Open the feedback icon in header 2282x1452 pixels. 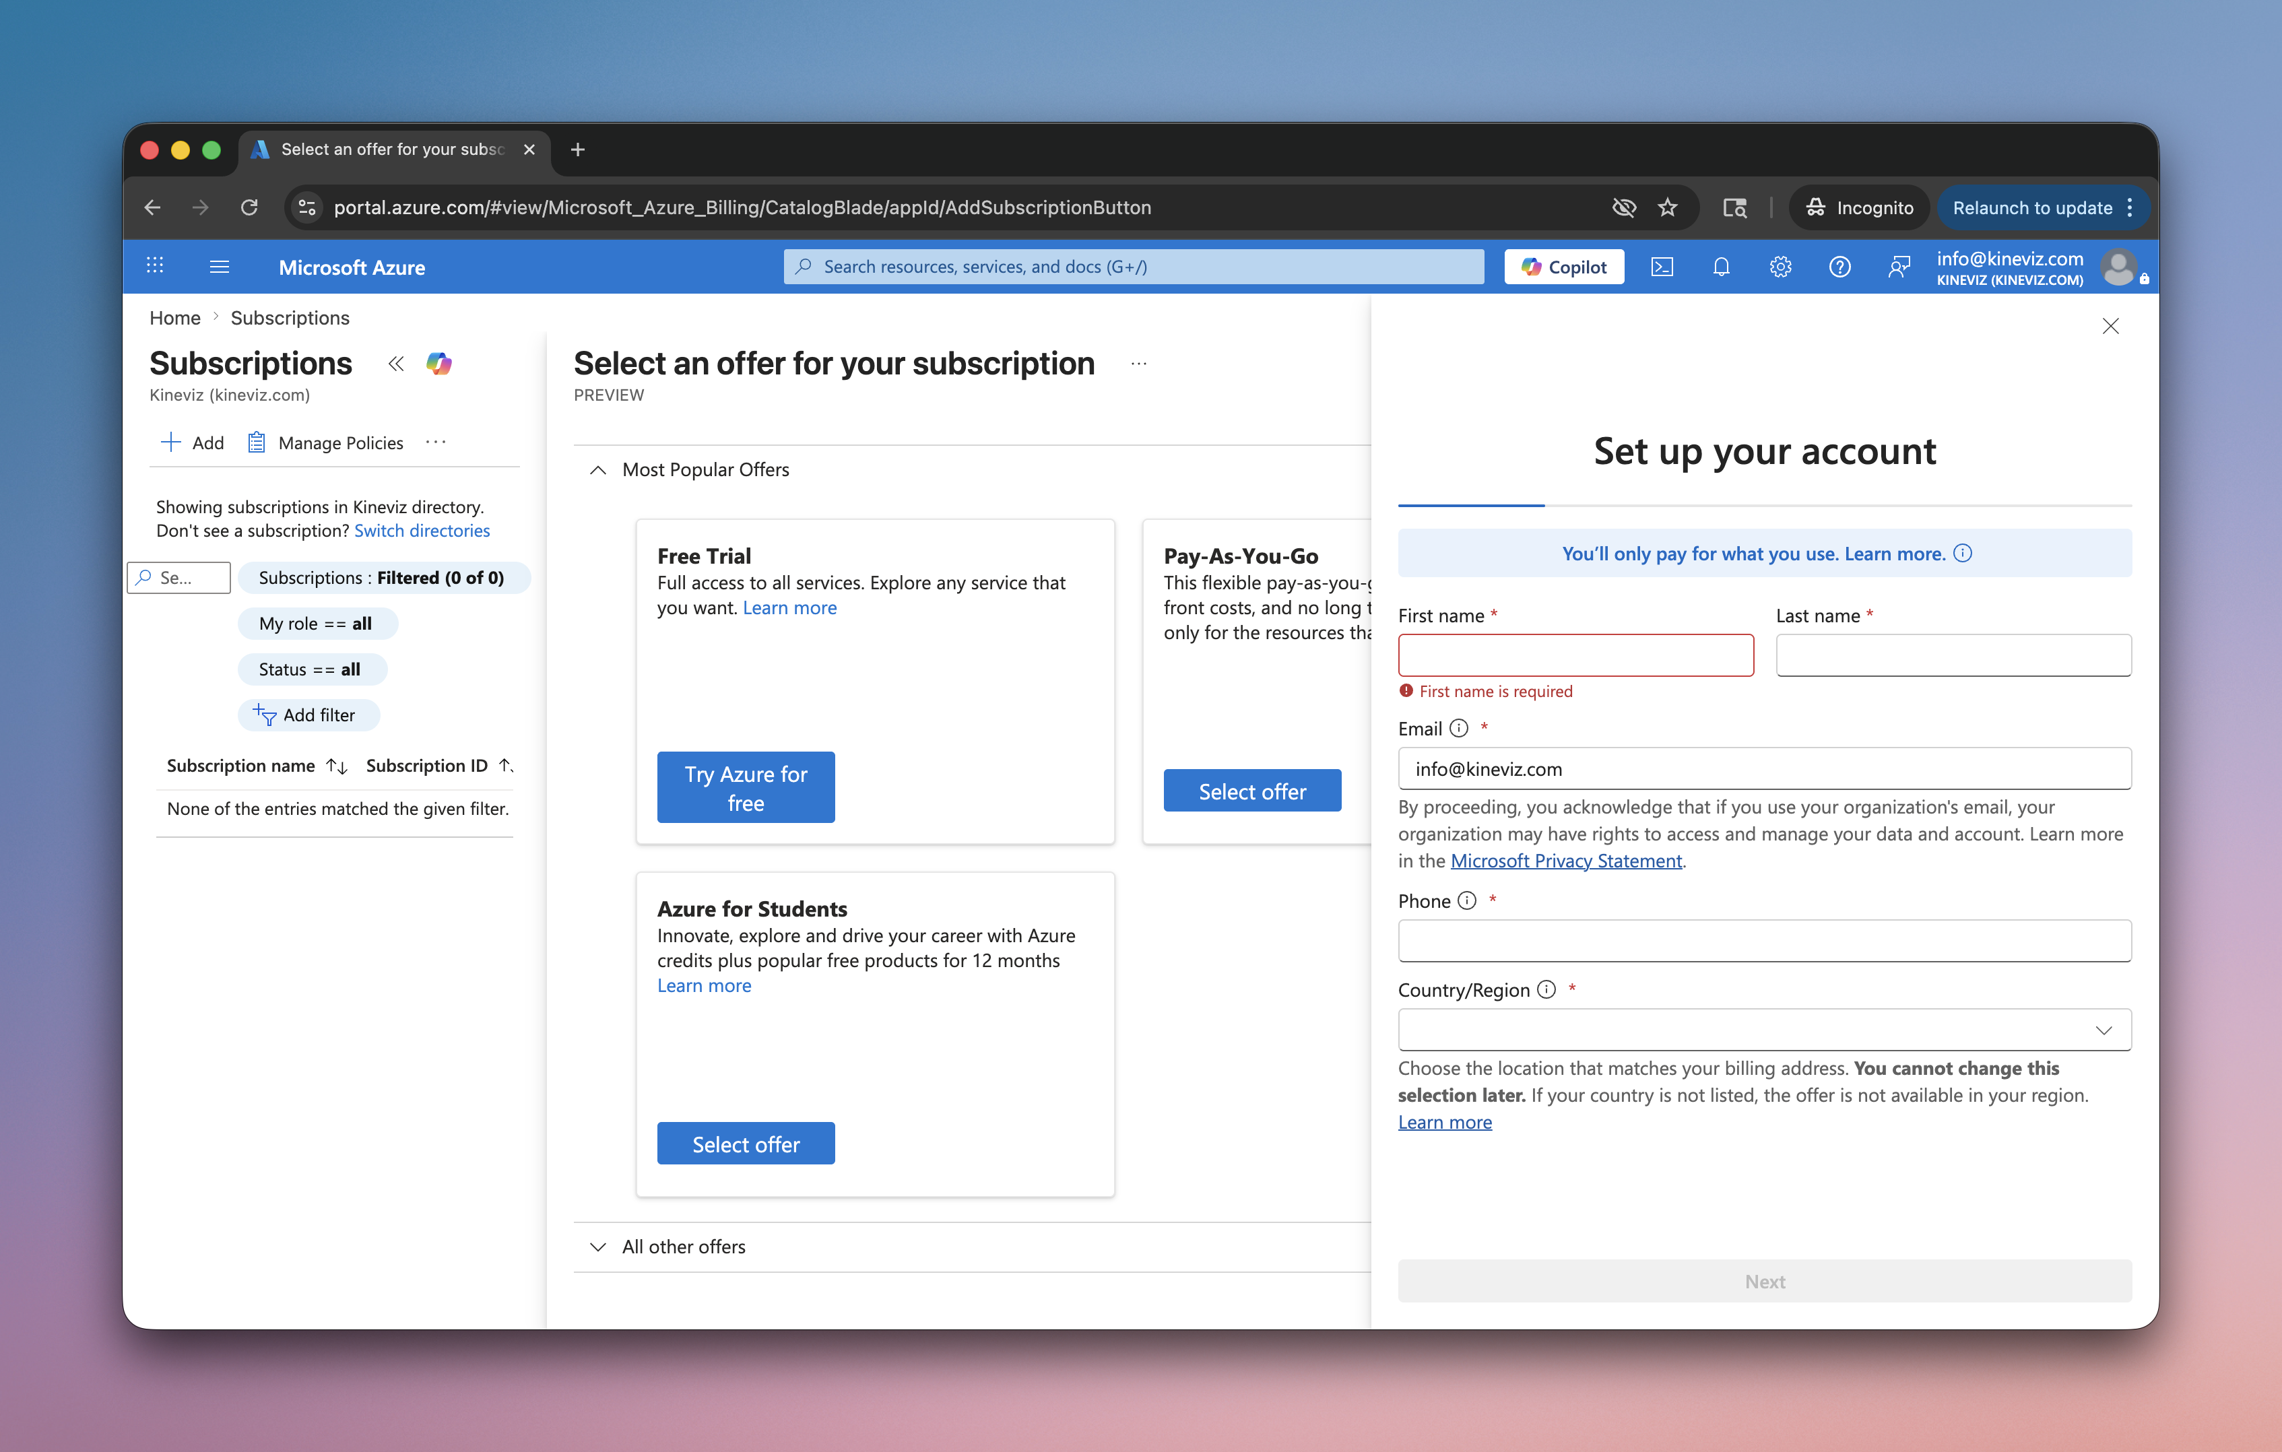[1898, 266]
